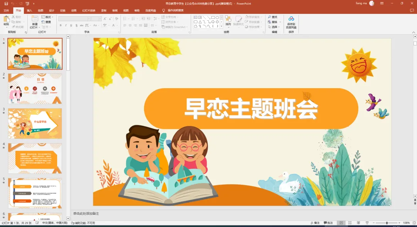417x227 pixels.
Task: Open the font name combo box
Action: (74, 19)
